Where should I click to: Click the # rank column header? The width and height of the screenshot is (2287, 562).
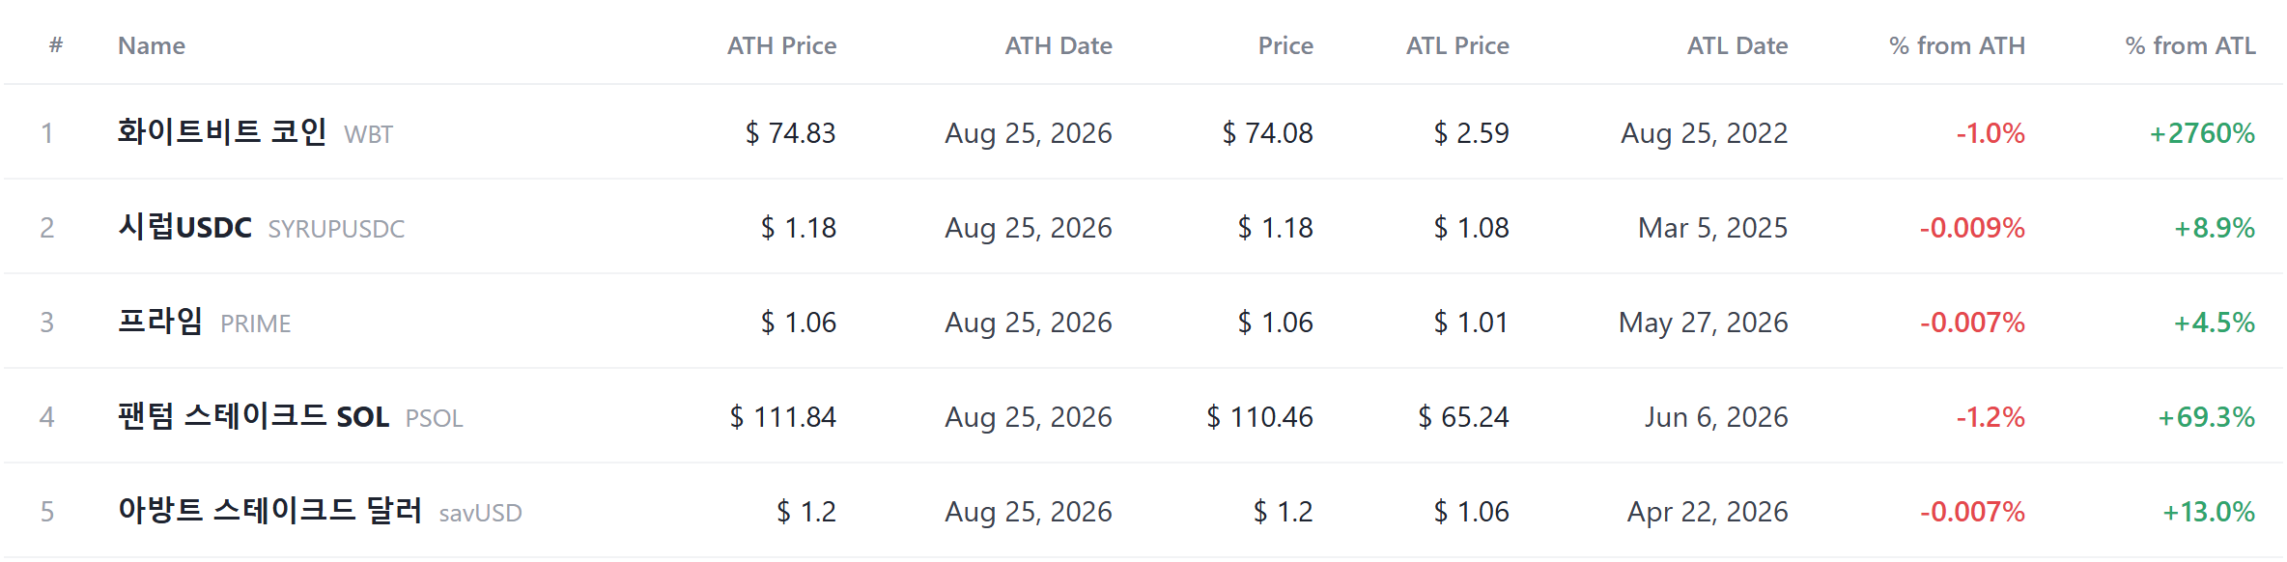[x=56, y=45]
